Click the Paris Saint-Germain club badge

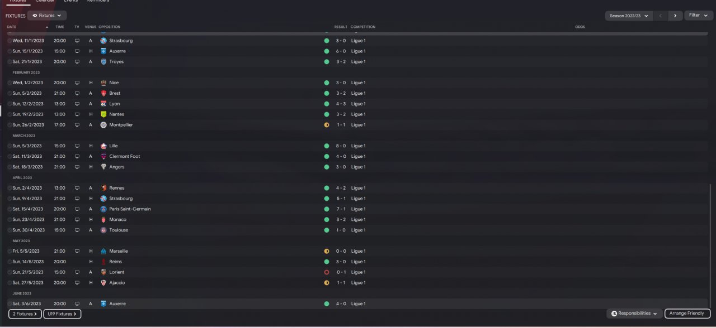[x=103, y=209]
